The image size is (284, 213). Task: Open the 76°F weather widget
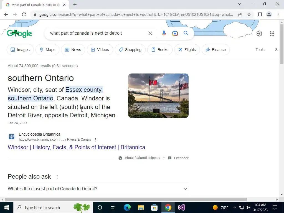[x=220, y=207]
